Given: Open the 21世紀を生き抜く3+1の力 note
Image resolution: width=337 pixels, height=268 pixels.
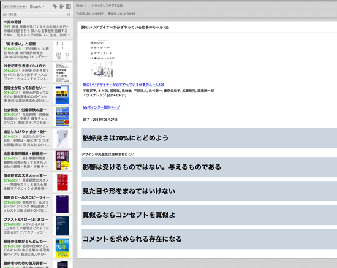Looking at the screenshot, I should [37, 72].
